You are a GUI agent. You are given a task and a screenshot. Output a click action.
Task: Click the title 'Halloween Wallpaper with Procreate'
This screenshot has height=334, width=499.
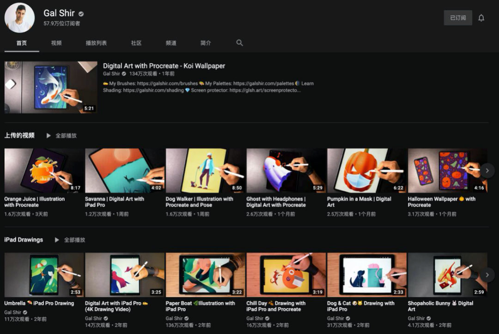click(441, 202)
